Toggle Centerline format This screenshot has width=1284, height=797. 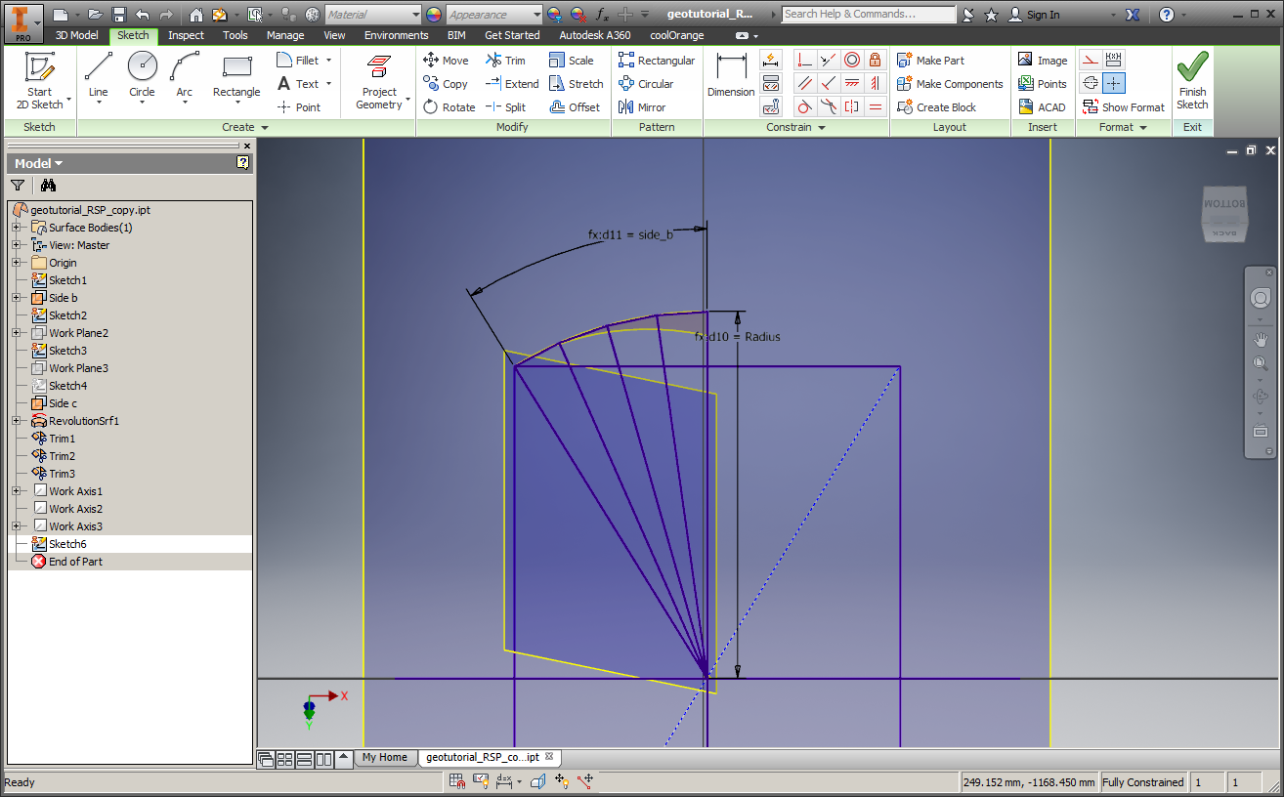(1091, 83)
